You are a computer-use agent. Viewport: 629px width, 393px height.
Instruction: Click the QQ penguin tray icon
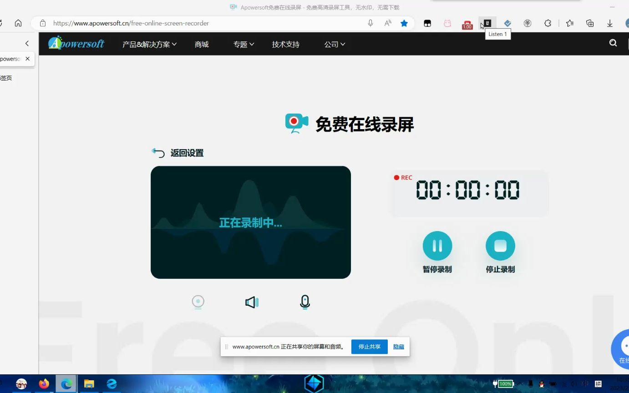tap(542, 384)
